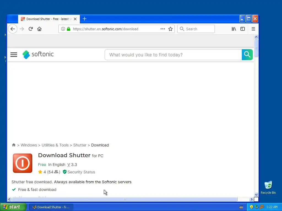Open page actions three-dots menu
Image resolution: width=282 pixels, height=211 pixels.
pyautogui.click(x=162, y=29)
